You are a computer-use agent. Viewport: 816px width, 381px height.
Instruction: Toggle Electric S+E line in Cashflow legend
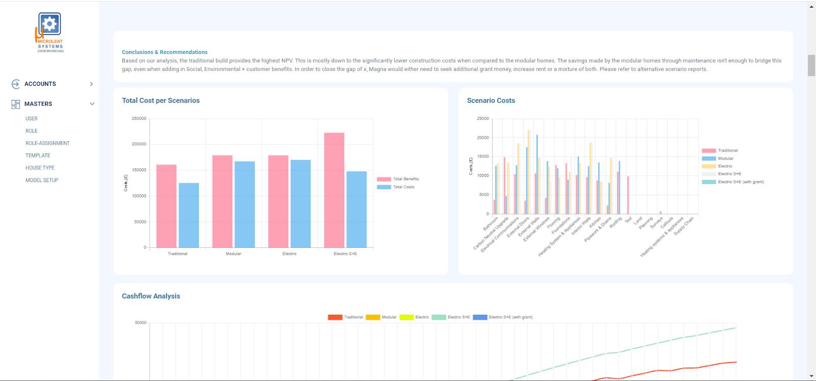coord(451,317)
